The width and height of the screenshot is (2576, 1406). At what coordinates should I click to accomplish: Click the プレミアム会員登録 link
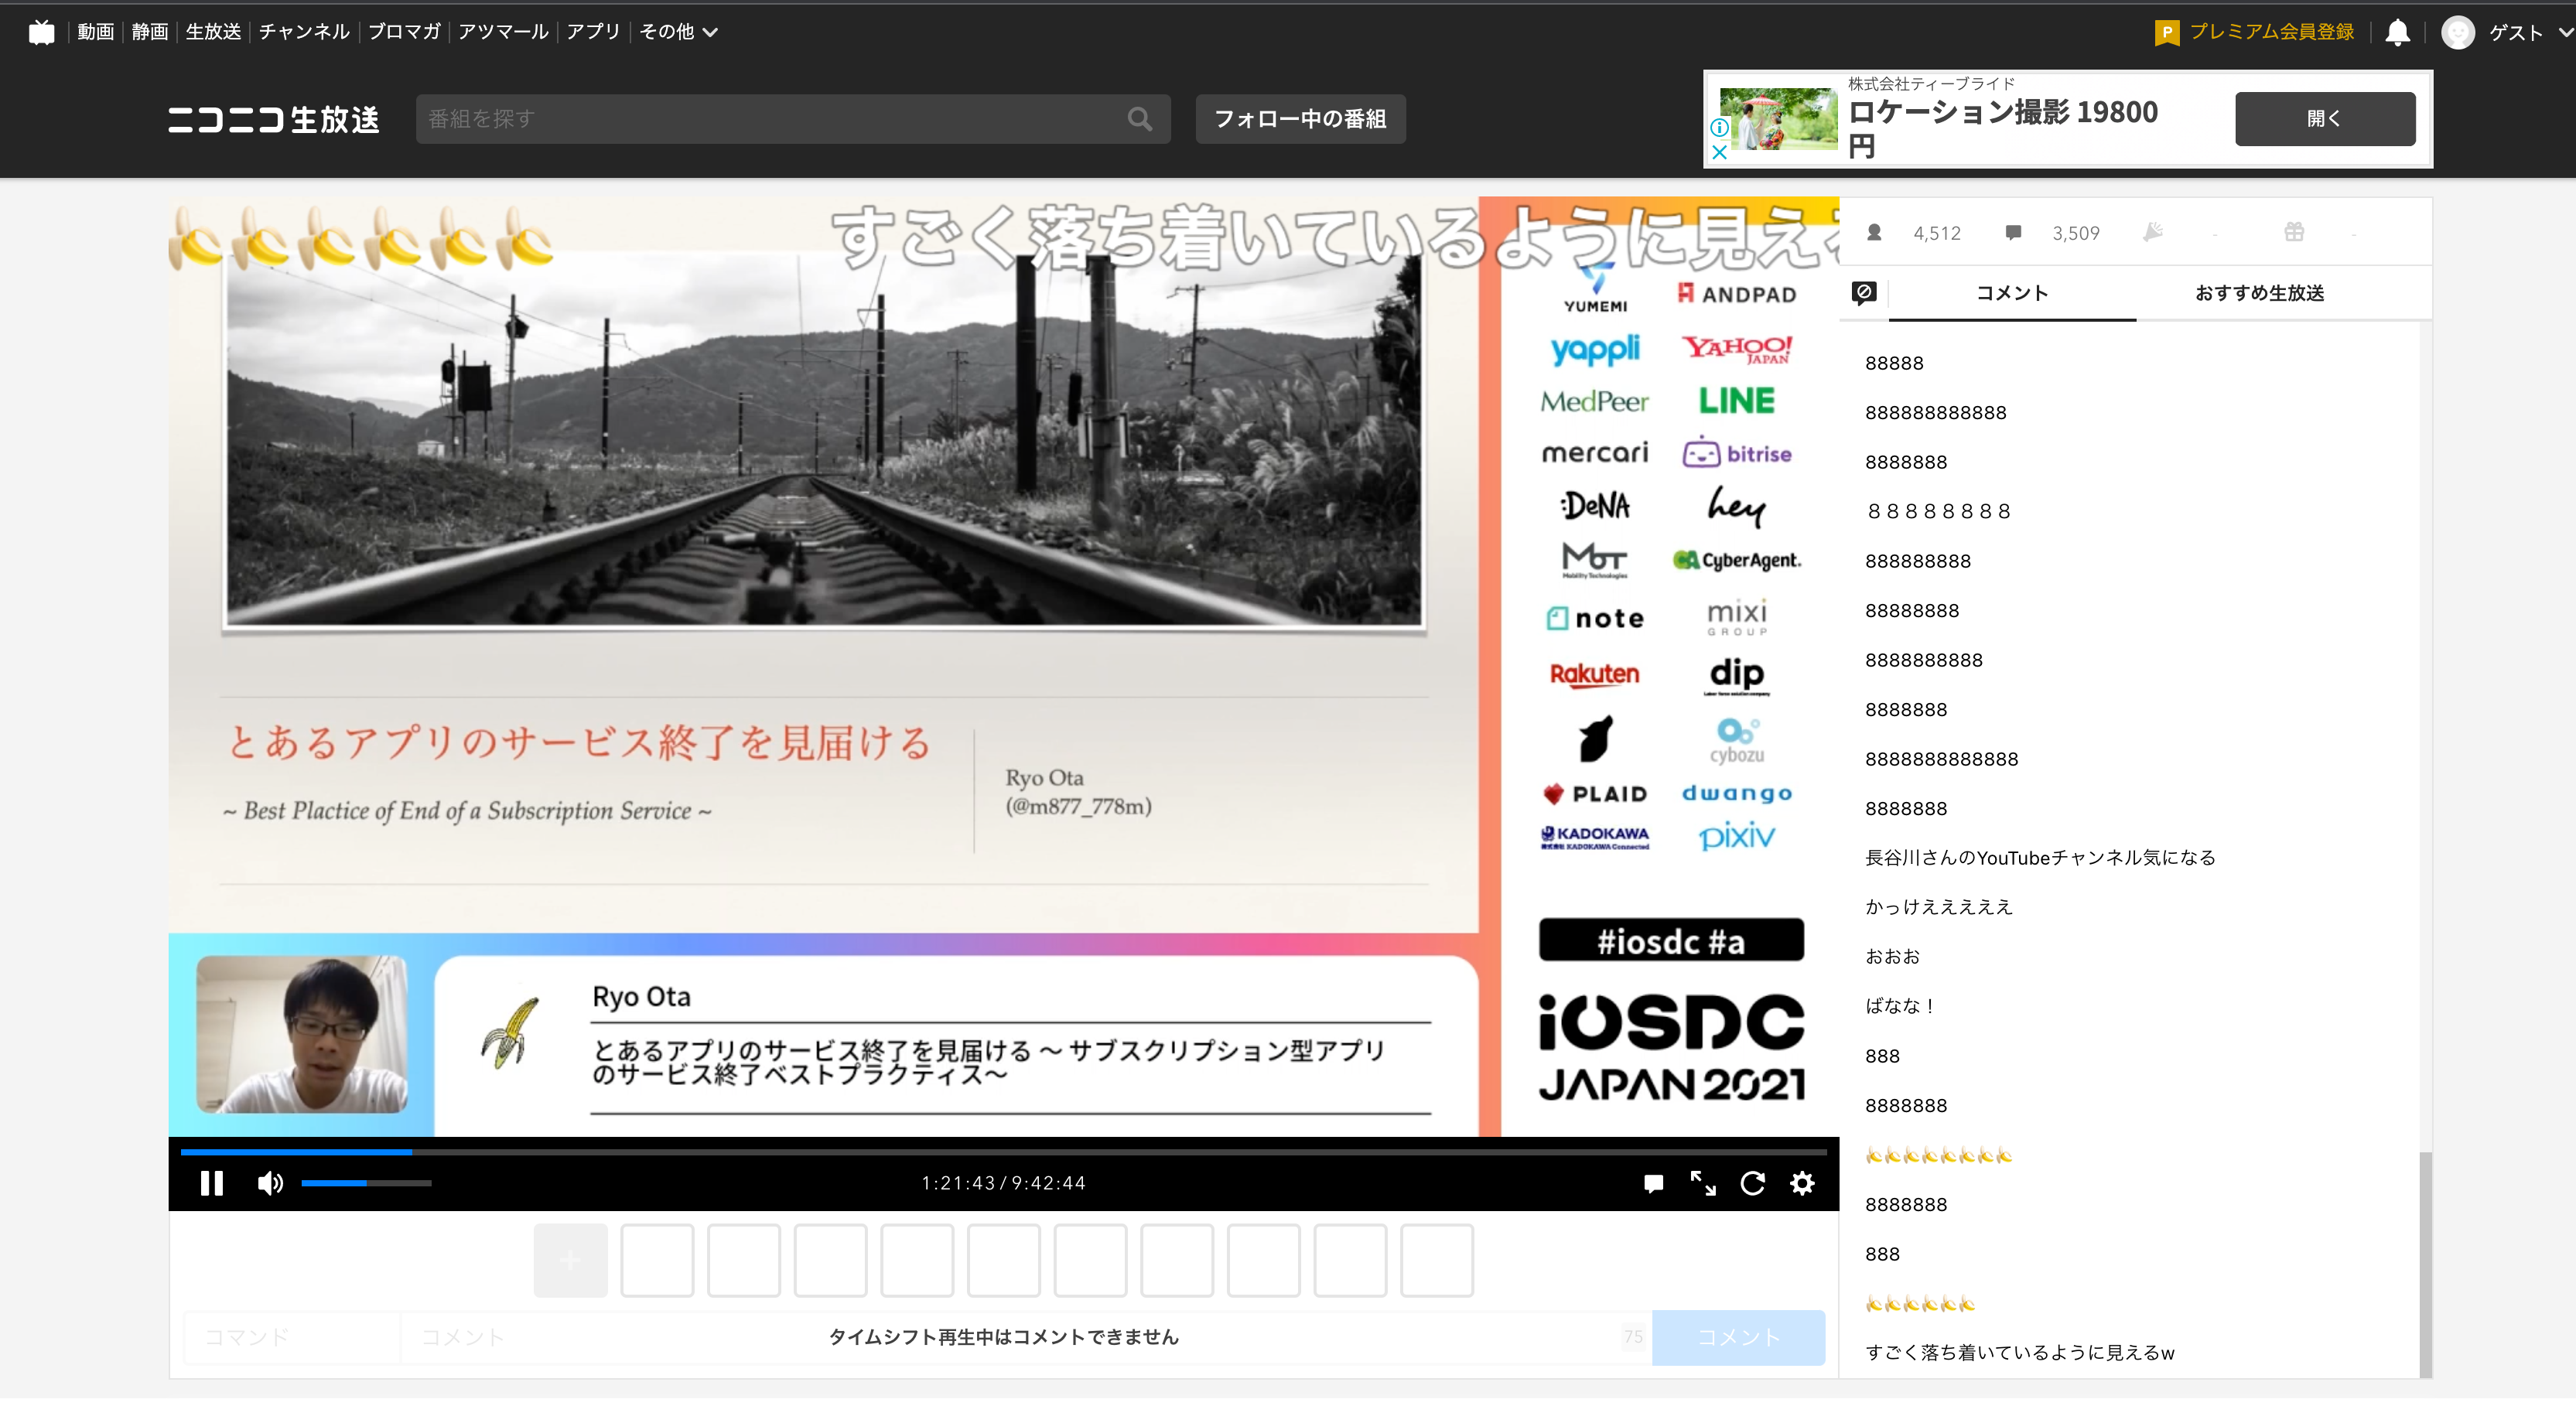(2270, 31)
